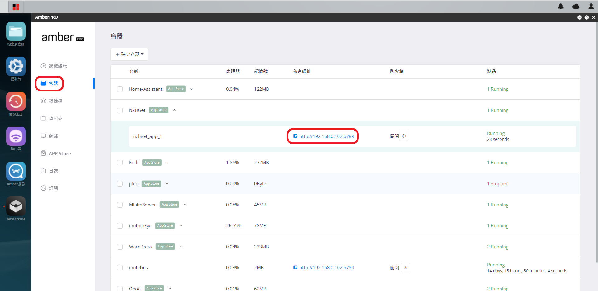
Task: Click WordPress memory value 233MB
Action: click(x=262, y=247)
